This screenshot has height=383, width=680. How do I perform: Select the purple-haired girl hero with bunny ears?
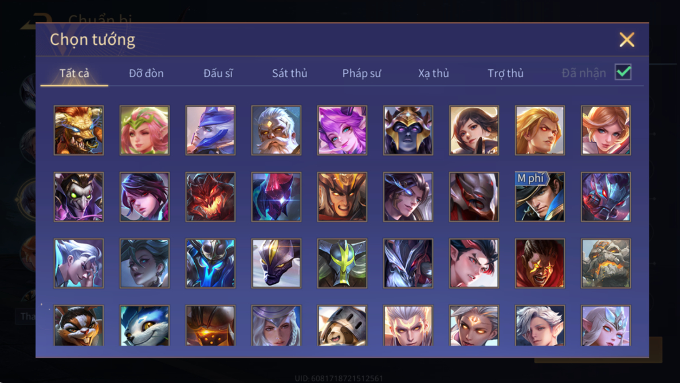point(342,130)
